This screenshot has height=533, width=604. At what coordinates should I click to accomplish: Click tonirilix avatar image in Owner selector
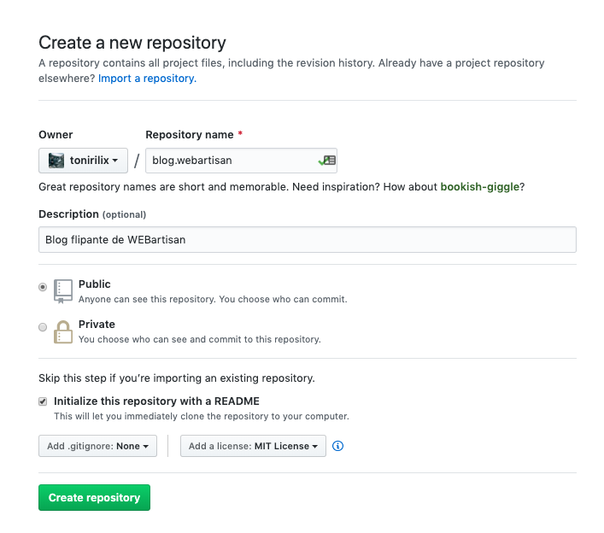[x=56, y=161]
